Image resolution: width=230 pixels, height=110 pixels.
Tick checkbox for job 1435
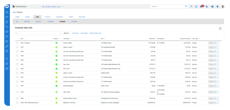[17, 52]
